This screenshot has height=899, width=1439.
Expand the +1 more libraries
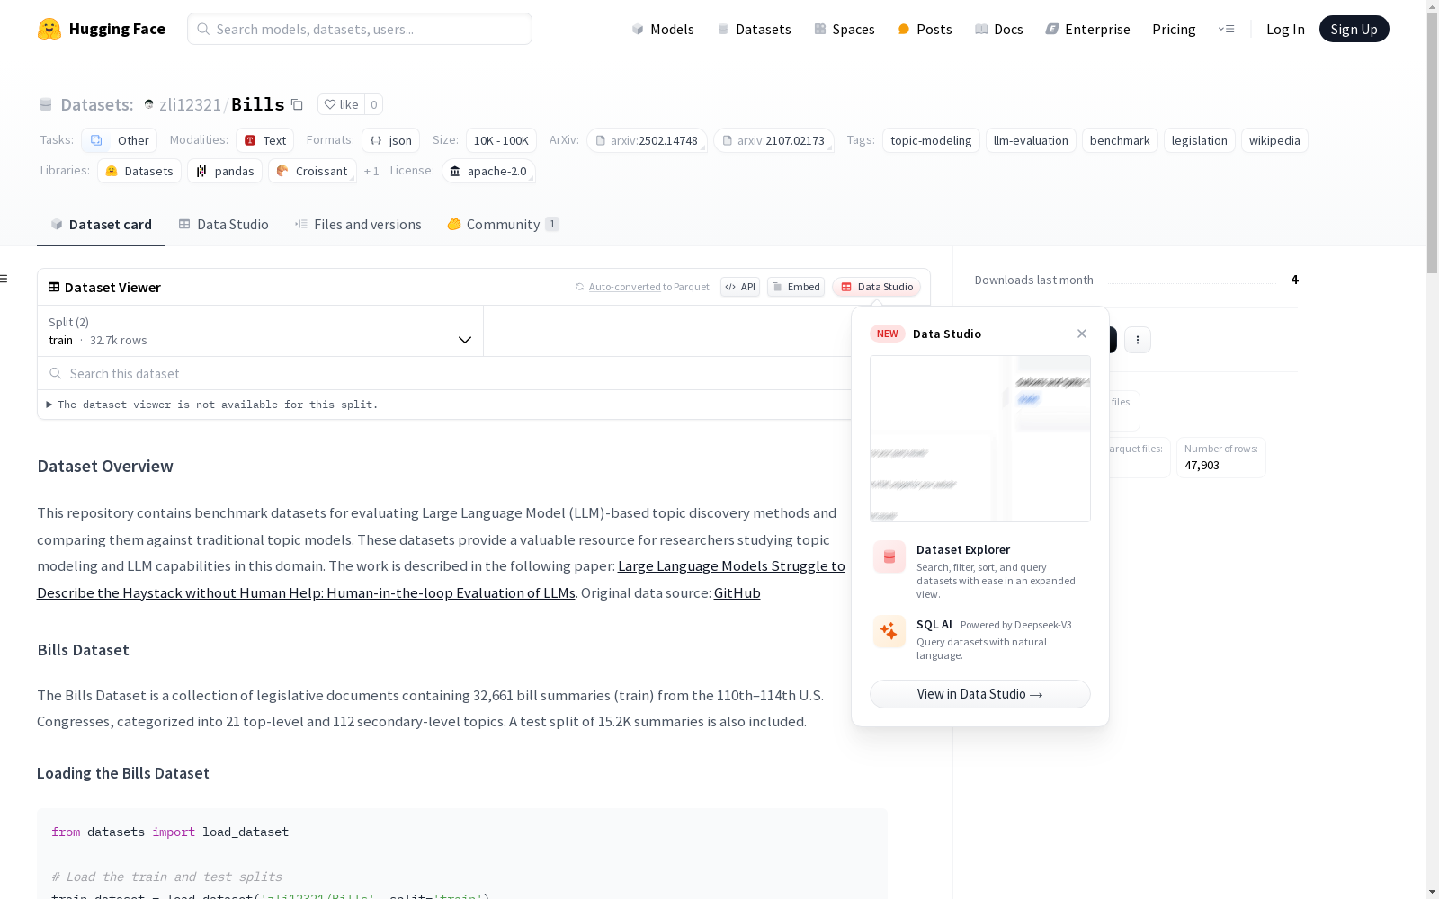coord(371,171)
